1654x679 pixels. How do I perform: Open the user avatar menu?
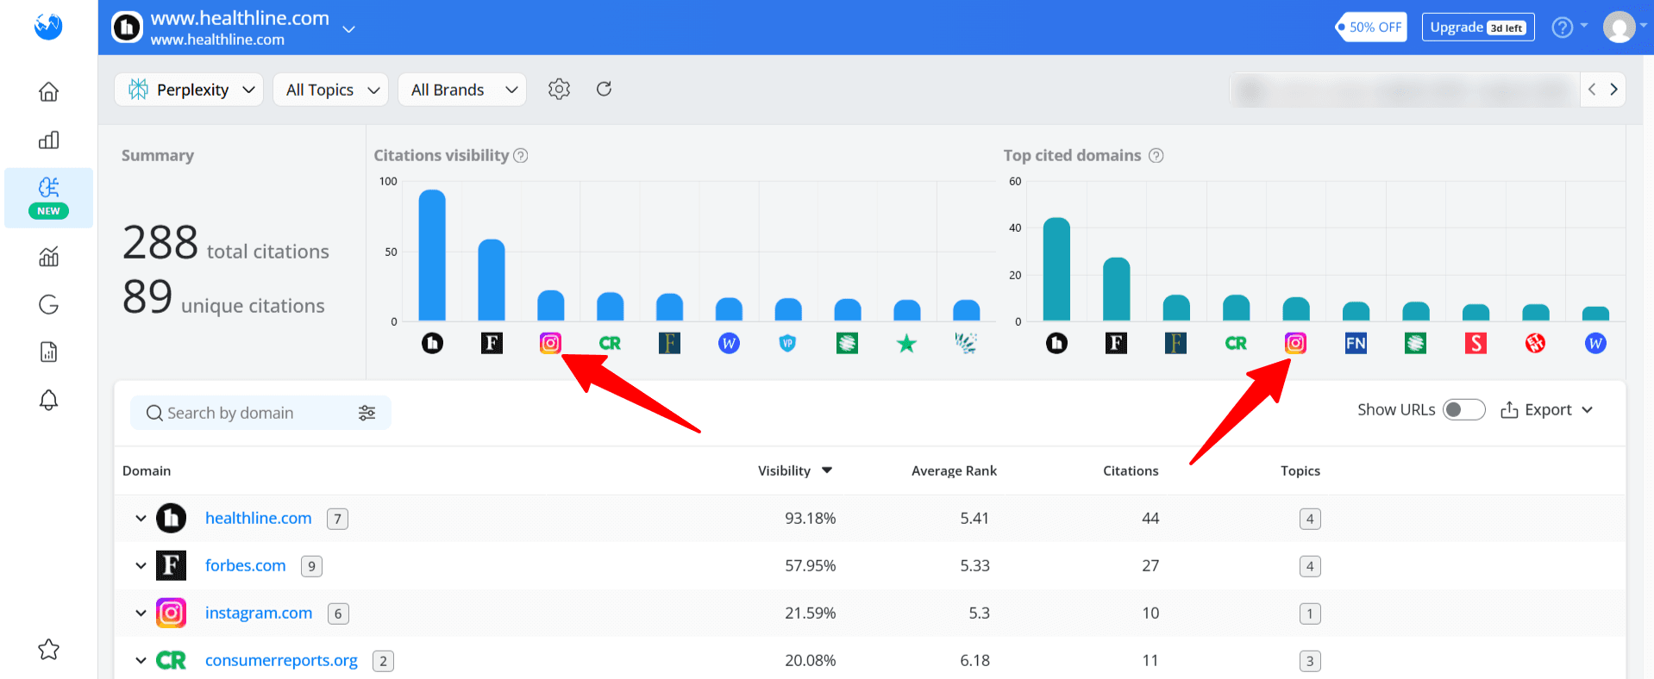point(1620,28)
